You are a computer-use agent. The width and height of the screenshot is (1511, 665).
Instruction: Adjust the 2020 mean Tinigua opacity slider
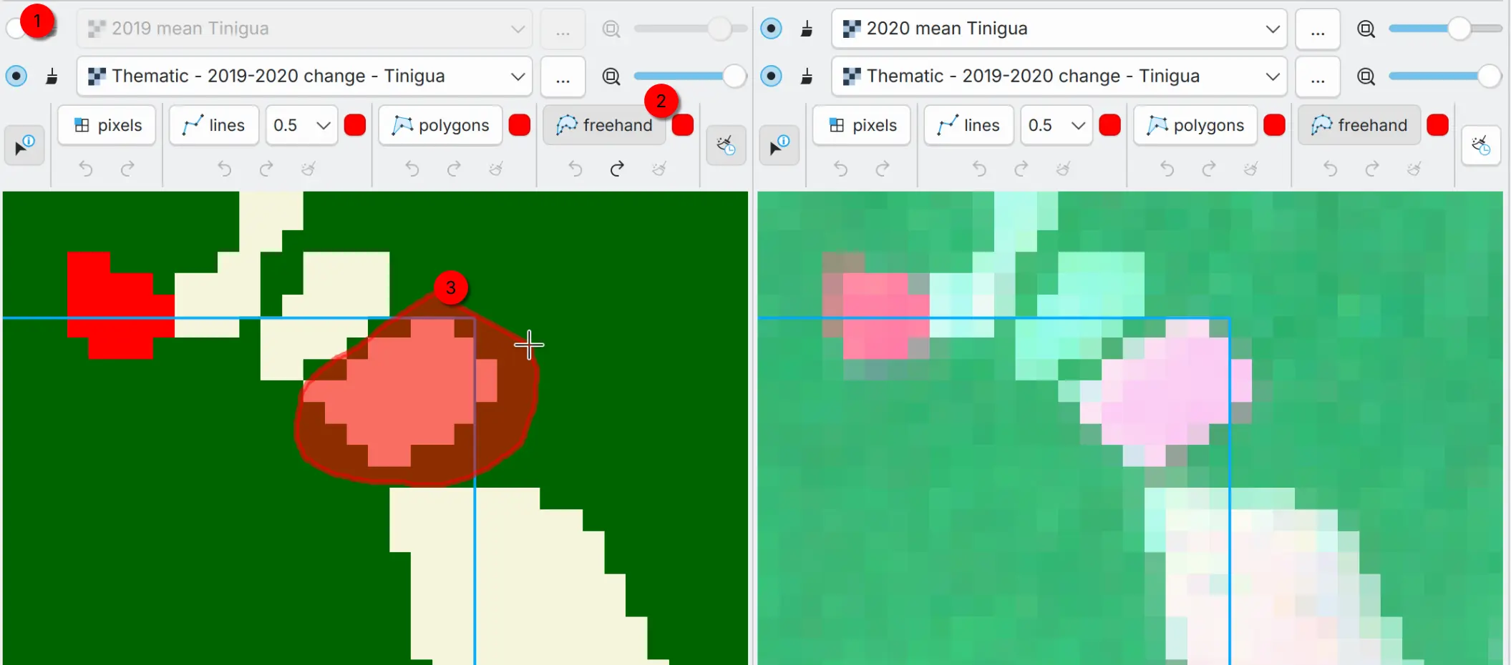click(x=1457, y=29)
